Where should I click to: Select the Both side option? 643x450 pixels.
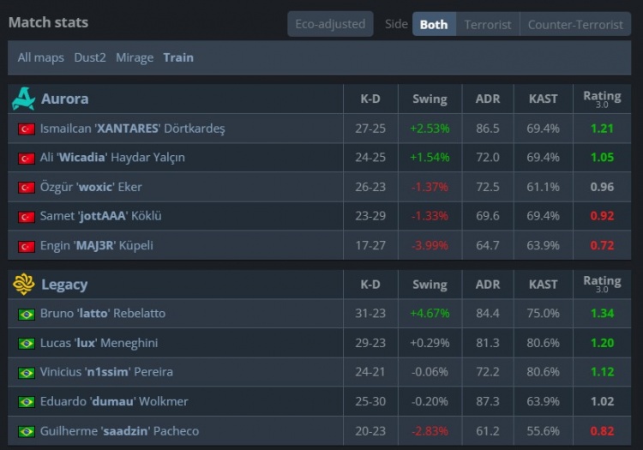click(434, 24)
